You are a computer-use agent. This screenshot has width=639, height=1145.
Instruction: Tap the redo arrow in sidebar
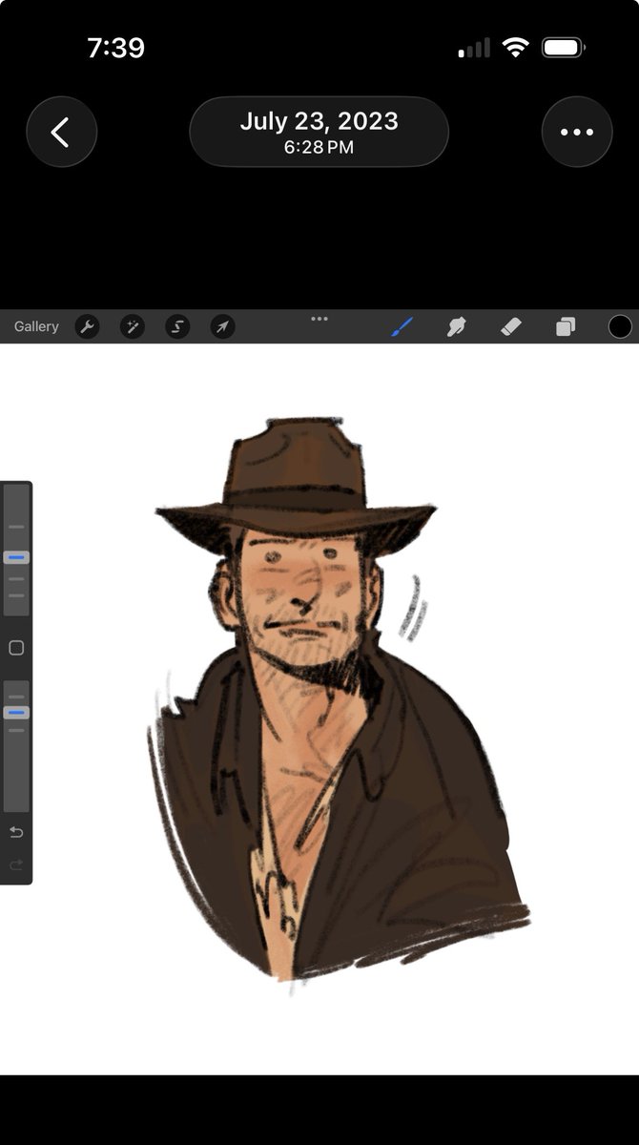[x=16, y=864]
